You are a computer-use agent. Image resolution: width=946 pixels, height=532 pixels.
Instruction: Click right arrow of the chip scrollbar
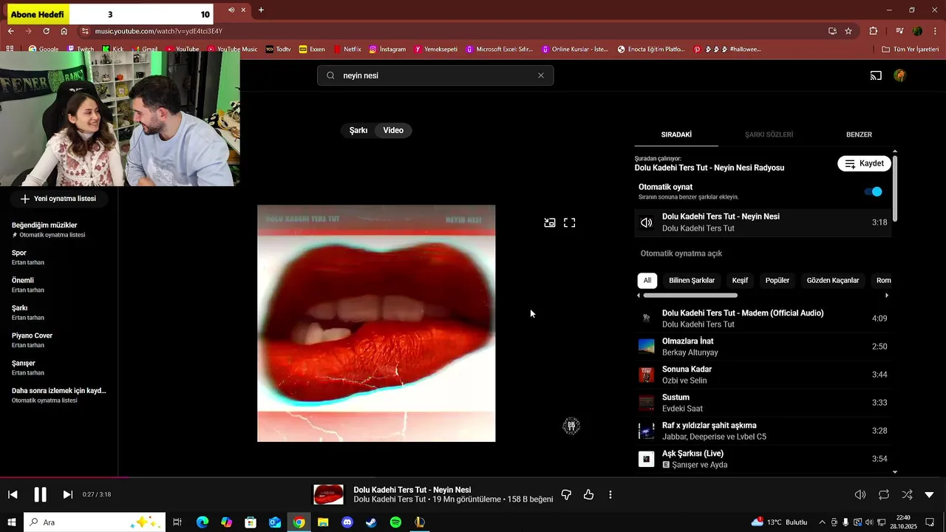(x=887, y=296)
